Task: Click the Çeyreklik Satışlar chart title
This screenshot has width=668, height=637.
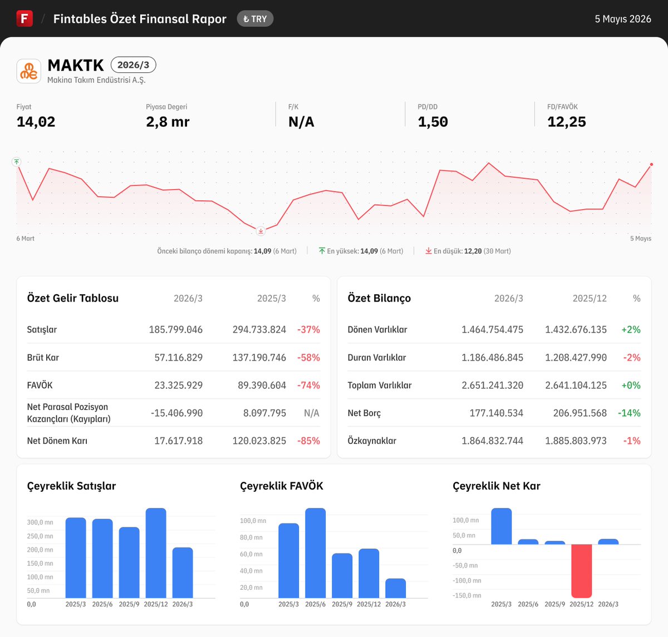Action: pos(72,486)
